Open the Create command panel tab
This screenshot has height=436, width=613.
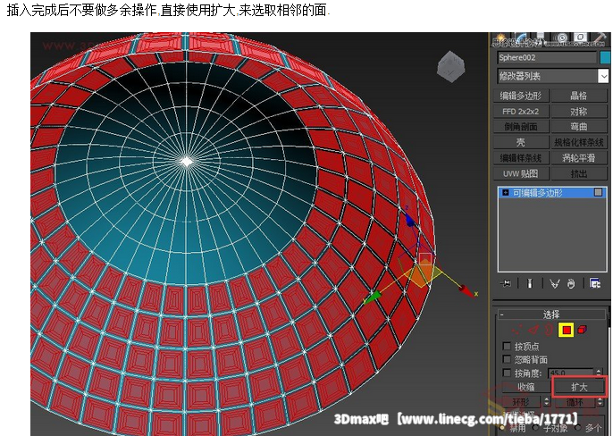tap(502, 38)
